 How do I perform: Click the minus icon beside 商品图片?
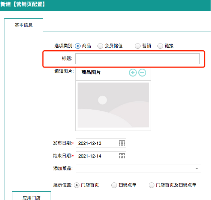click(x=142, y=73)
